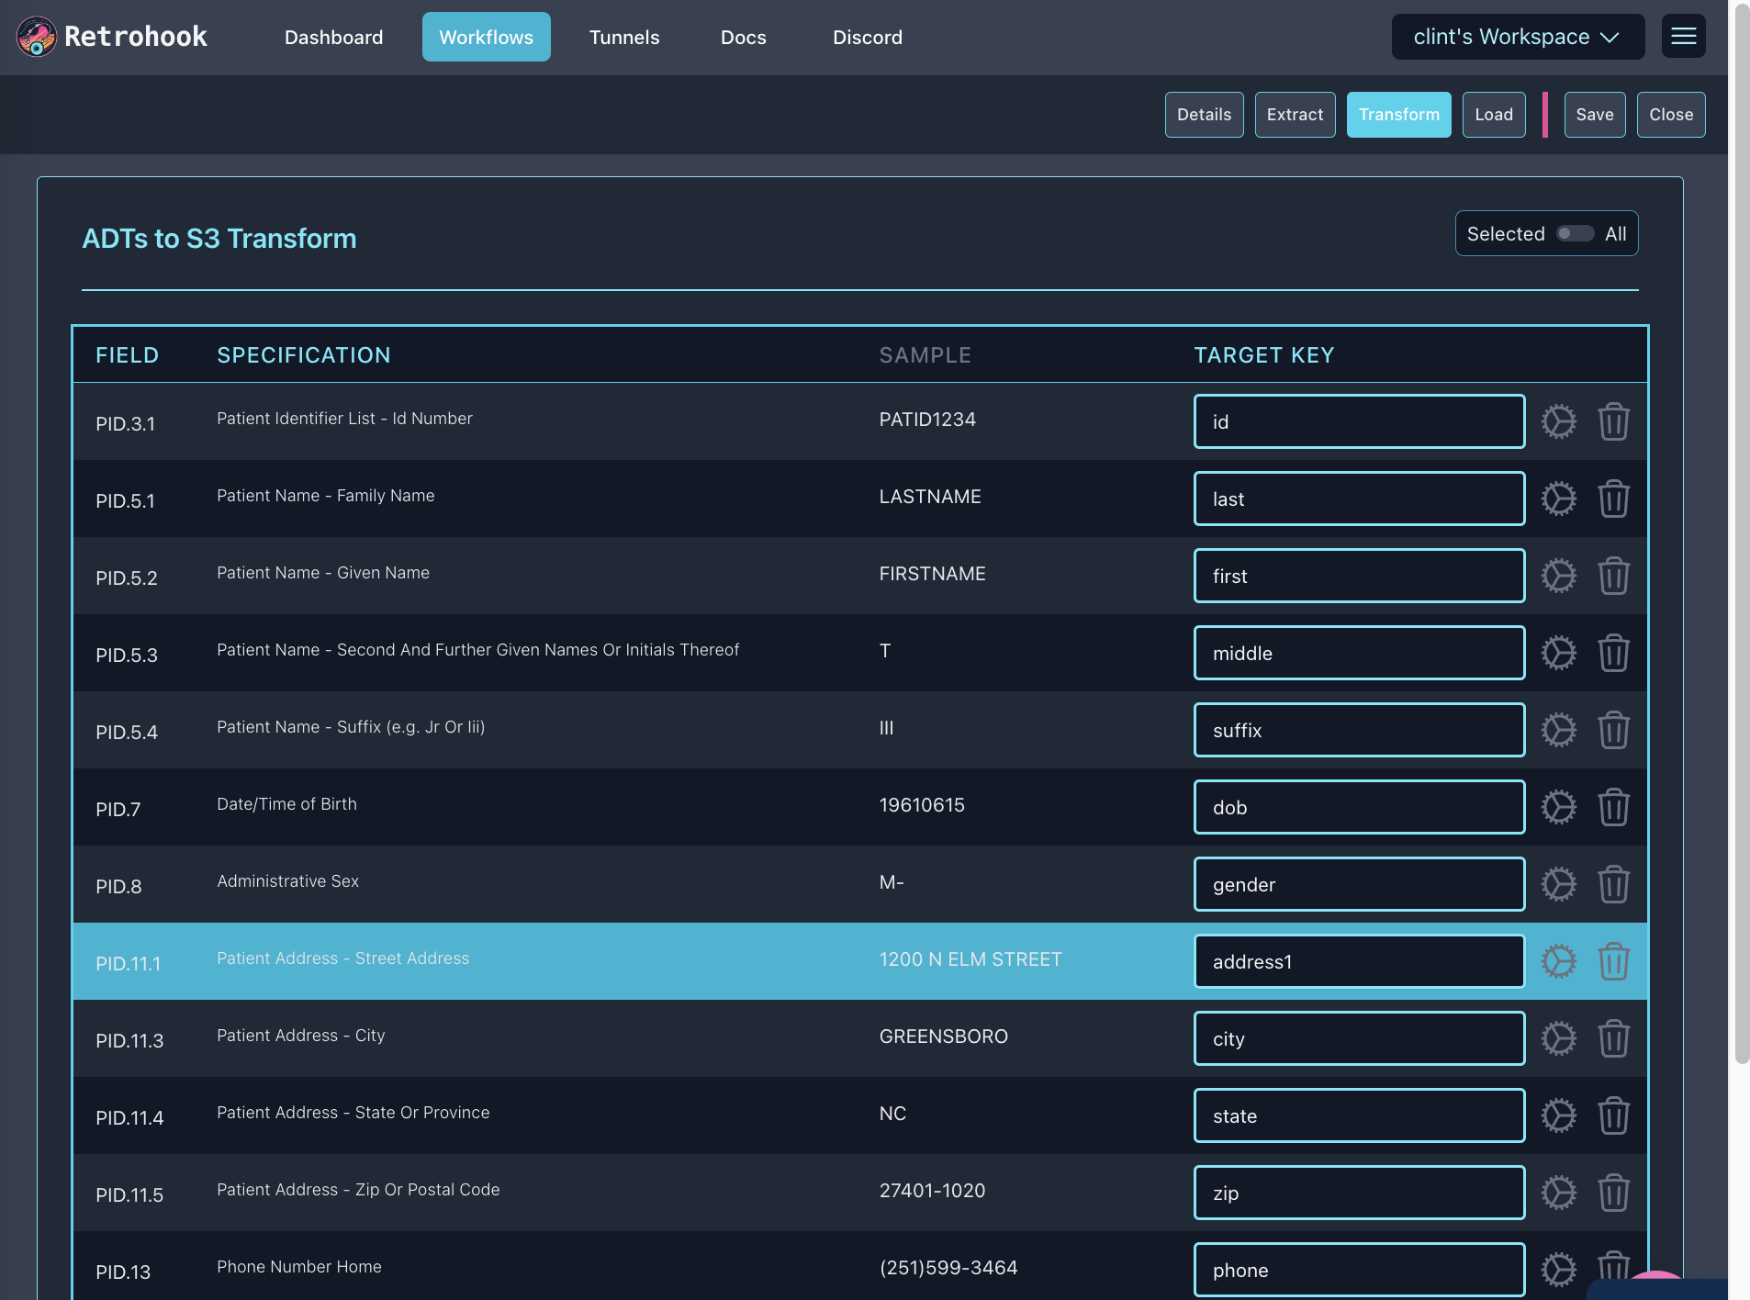
Task: Open settings gear for PID.5.4 suffix row
Action: [1558, 730]
